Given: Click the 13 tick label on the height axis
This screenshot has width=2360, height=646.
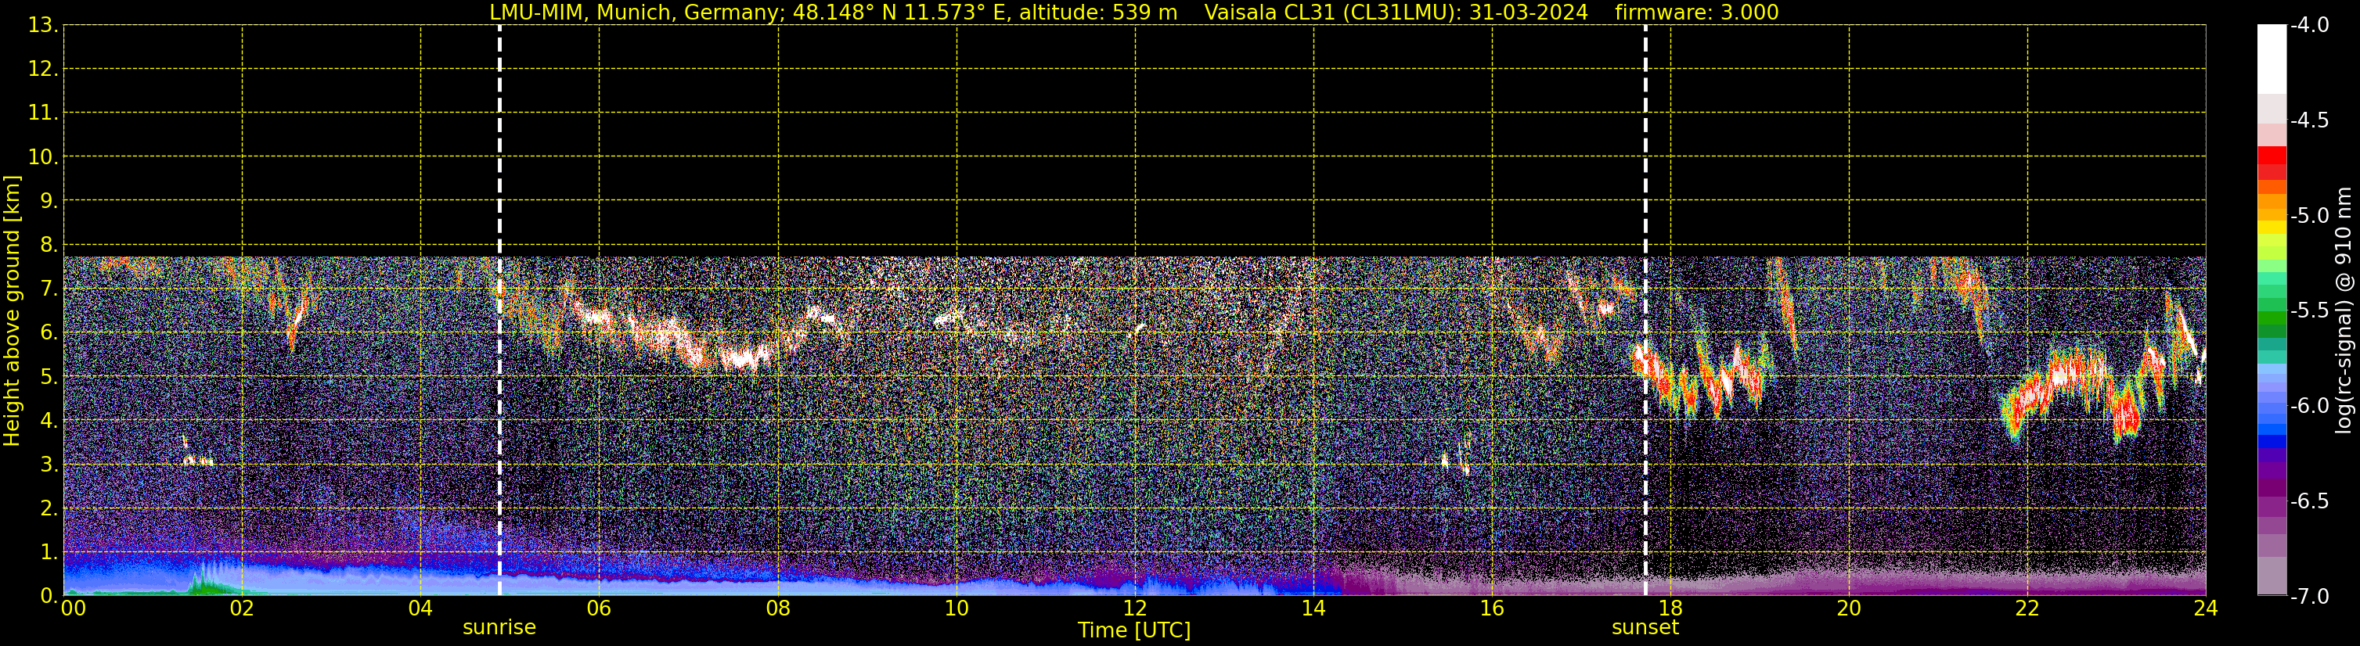Looking at the screenshot, I should (42, 26).
